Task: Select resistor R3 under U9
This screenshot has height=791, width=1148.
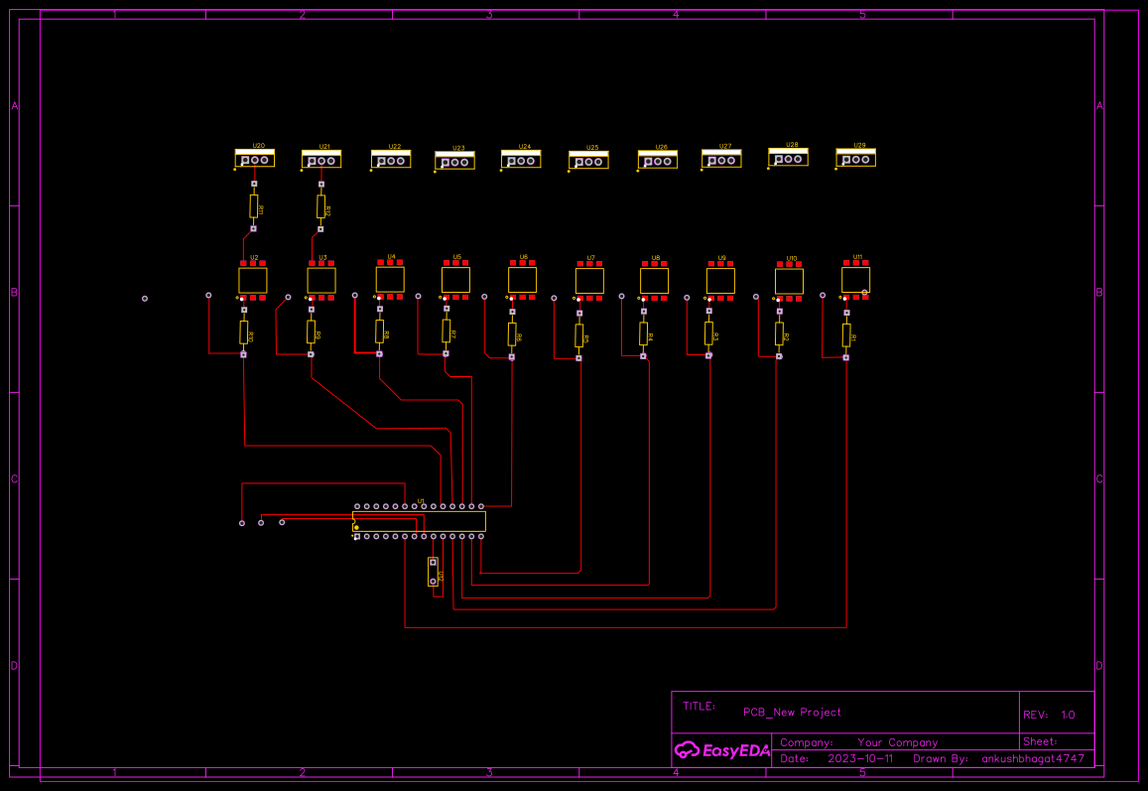Action: [708, 333]
